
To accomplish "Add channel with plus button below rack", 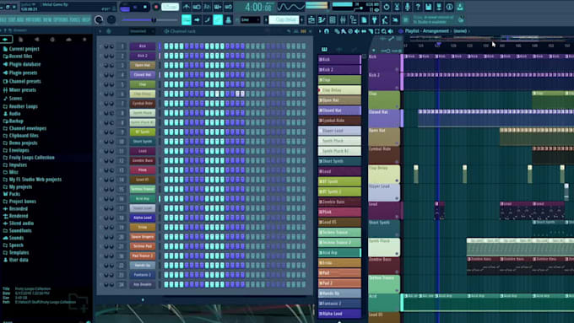I will click(x=143, y=300).
